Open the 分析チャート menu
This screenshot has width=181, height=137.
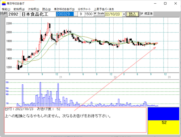pos(84,9)
